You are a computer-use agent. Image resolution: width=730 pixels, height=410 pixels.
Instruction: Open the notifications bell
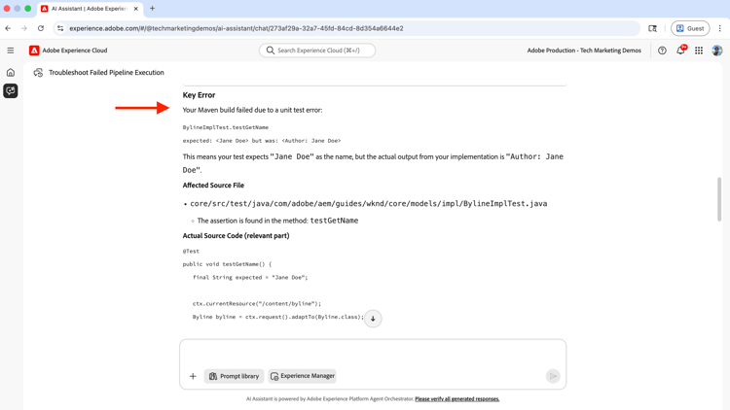tap(680, 51)
